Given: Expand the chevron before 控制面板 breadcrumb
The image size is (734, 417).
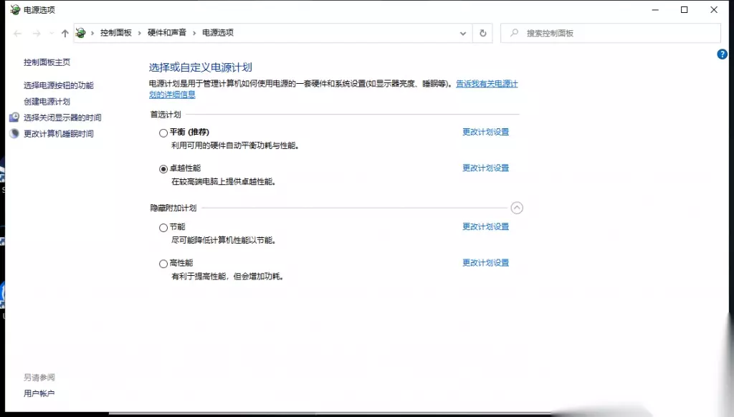Looking at the screenshot, I should [92, 33].
